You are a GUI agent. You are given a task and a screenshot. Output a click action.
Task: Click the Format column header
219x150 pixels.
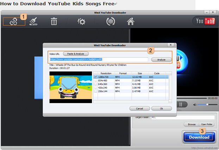pyautogui.click(x=123, y=73)
